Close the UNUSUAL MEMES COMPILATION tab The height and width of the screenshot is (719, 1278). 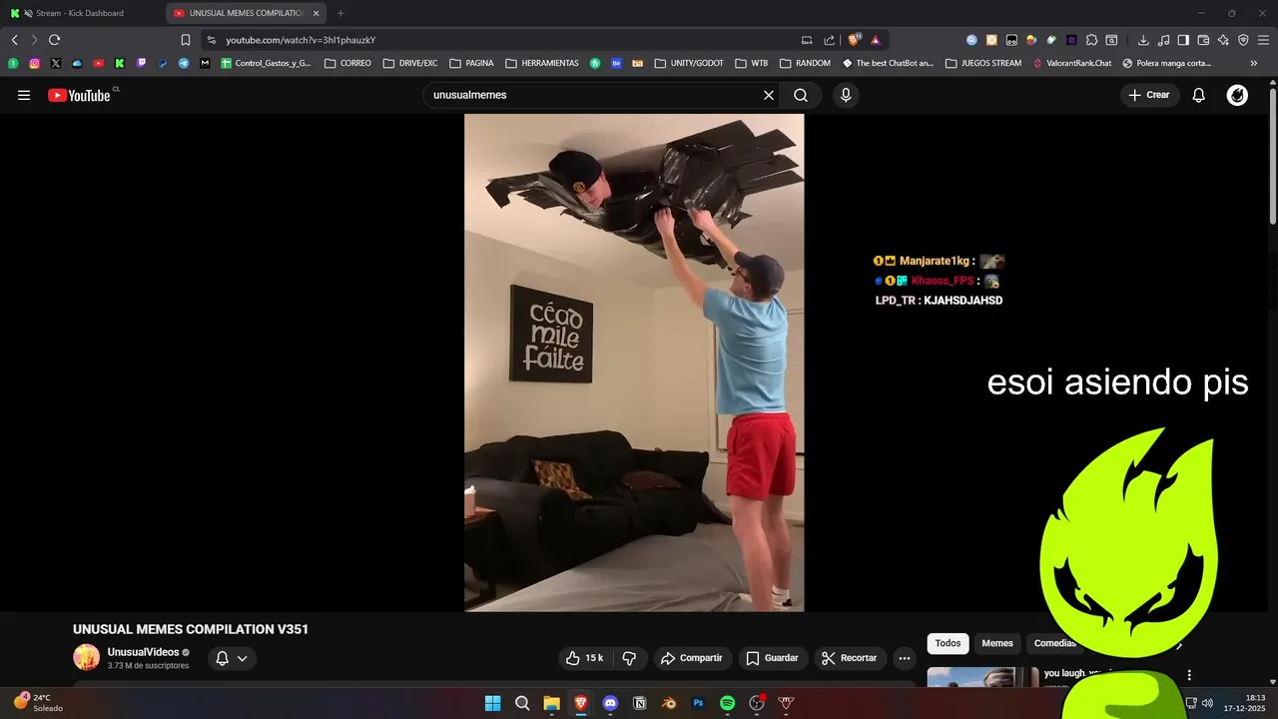coord(317,13)
